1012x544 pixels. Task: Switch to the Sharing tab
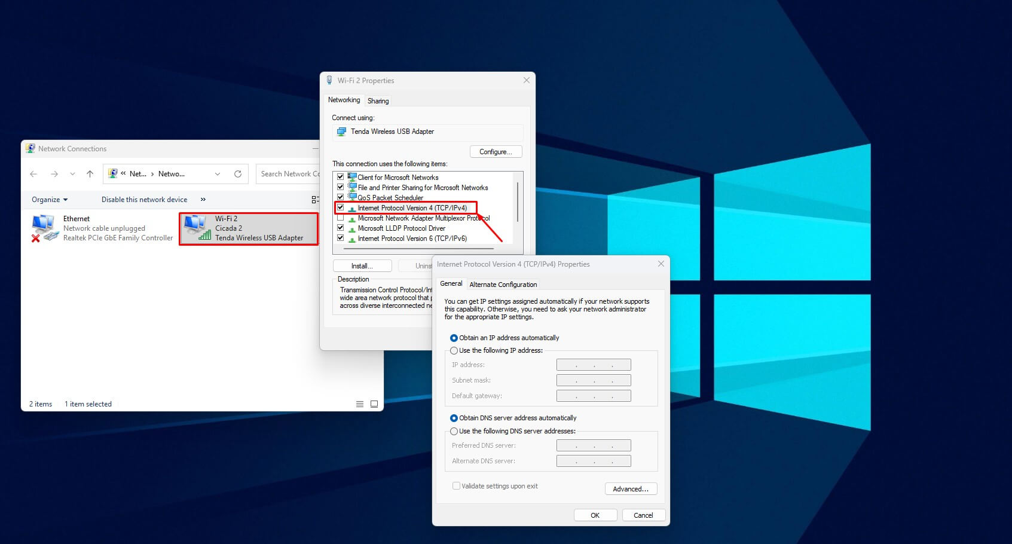378,101
